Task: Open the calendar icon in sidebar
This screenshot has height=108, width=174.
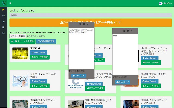Action: pos(4,16)
